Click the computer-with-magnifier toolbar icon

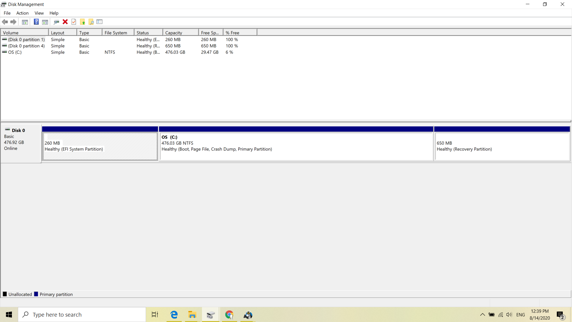56,22
